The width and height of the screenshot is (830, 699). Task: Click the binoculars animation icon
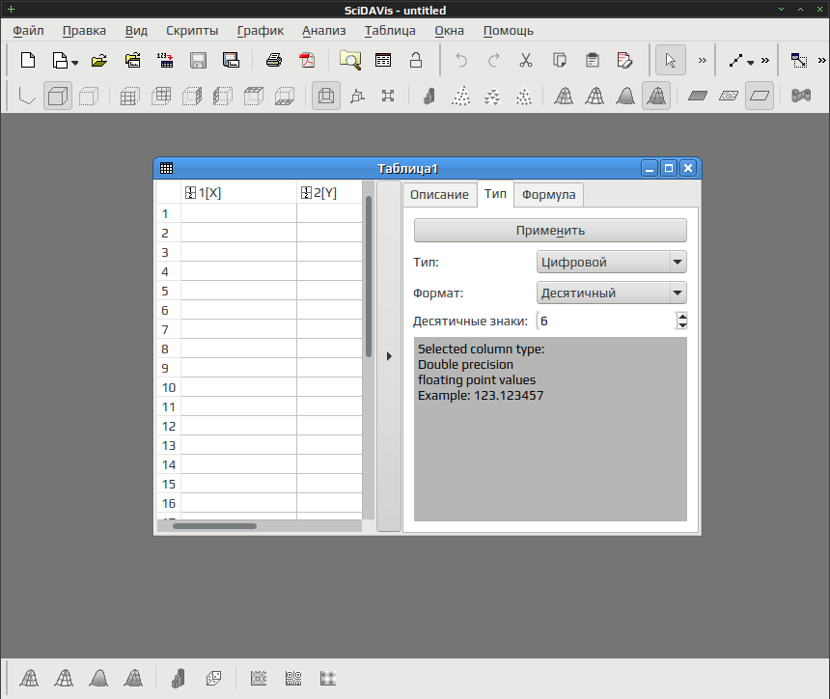801,96
